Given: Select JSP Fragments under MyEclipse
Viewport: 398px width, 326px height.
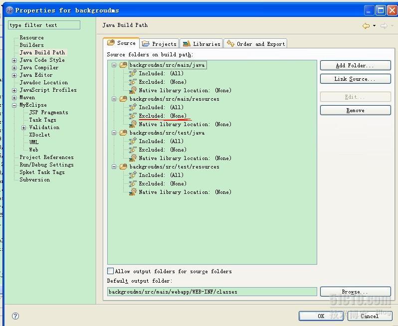Looking at the screenshot, I should click(x=48, y=112).
